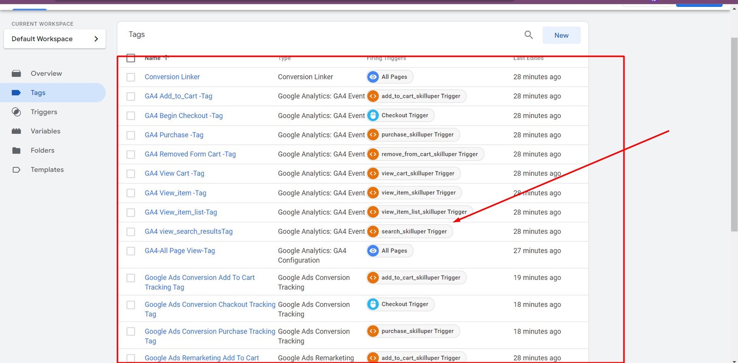738x363 pixels.
Task: Open the GA4 Begin Checkout -Tag link
Action: point(184,116)
